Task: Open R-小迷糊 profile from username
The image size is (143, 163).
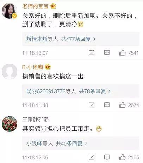Action: [32, 67]
